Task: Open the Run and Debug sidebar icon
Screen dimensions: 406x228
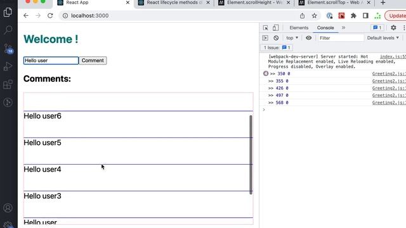Action: pyautogui.click(x=8, y=66)
